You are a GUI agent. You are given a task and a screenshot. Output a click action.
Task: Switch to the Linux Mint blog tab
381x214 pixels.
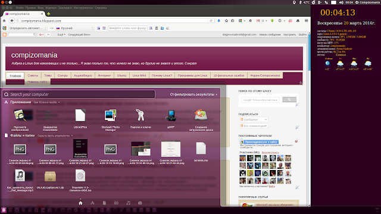139,75
